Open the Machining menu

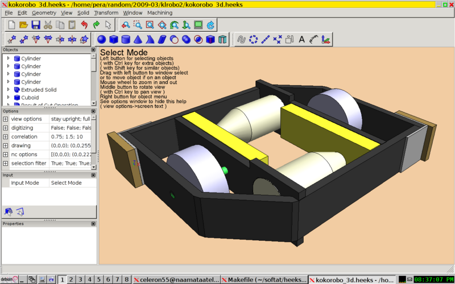[160, 12]
